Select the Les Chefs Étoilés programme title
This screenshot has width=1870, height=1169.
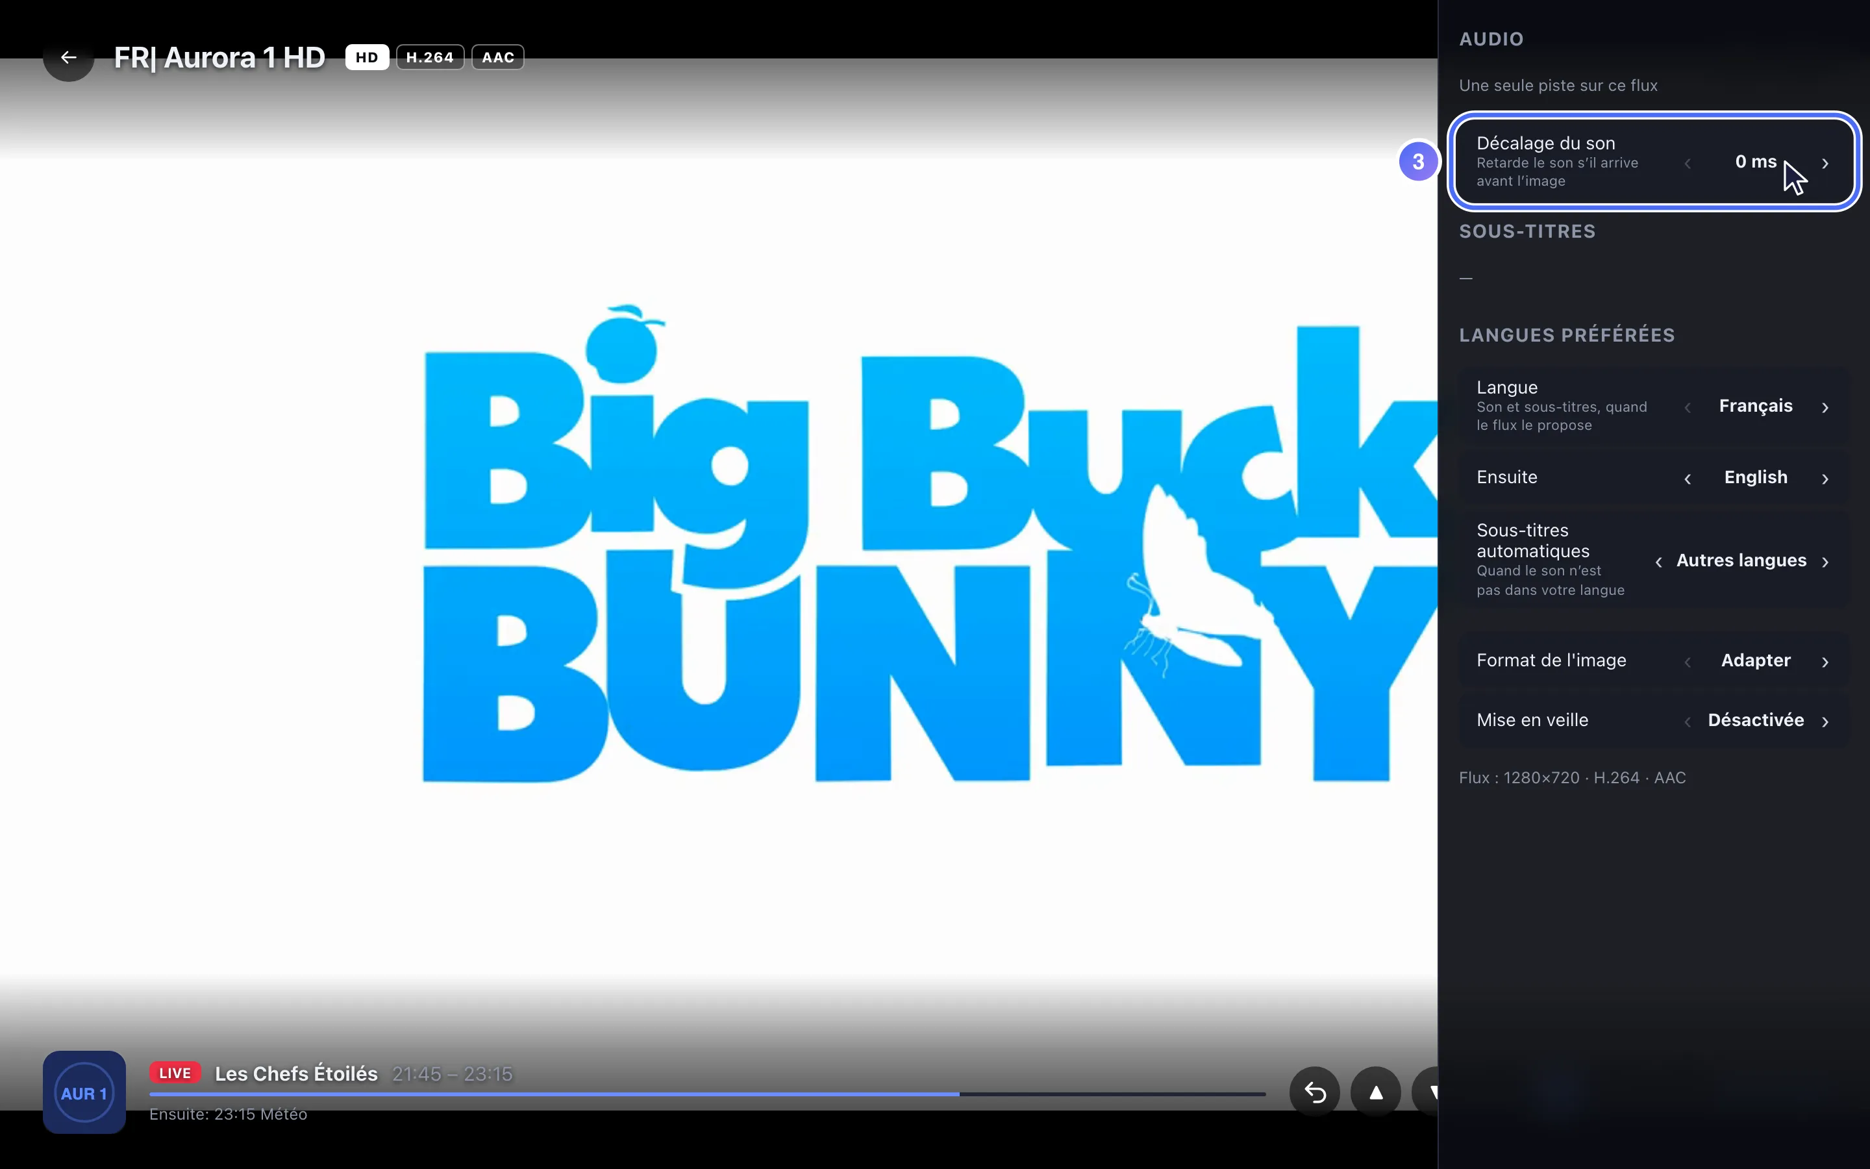(296, 1073)
